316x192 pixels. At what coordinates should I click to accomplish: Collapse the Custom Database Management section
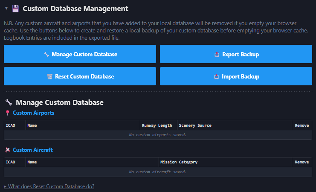(6, 9)
